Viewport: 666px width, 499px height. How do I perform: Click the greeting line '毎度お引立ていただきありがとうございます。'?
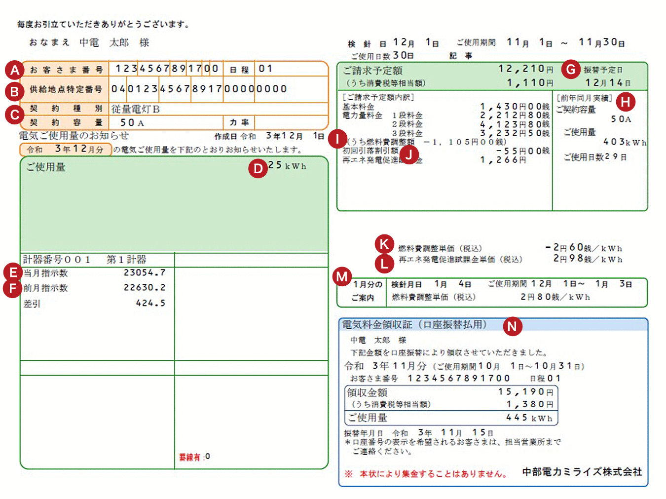pyautogui.click(x=104, y=24)
